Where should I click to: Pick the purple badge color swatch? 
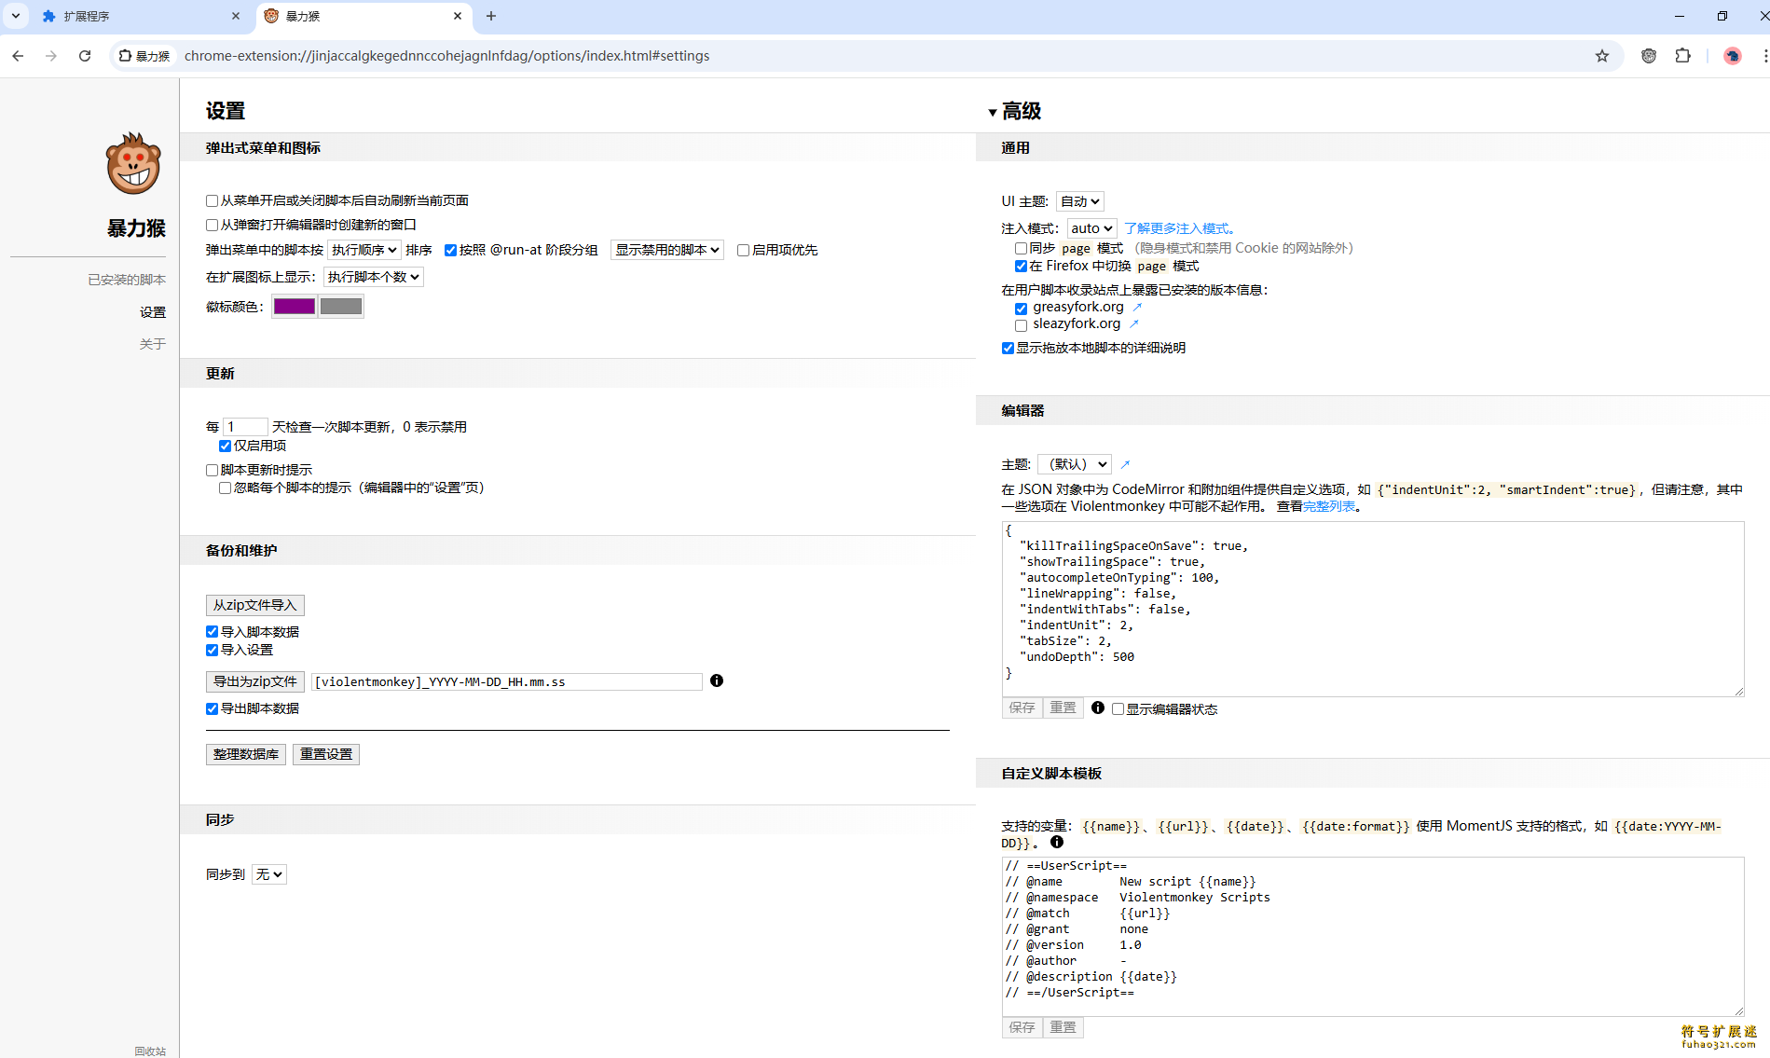point(295,307)
